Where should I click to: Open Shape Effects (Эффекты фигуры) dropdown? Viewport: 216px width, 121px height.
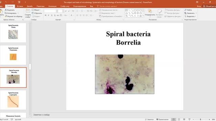coord(173,16)
